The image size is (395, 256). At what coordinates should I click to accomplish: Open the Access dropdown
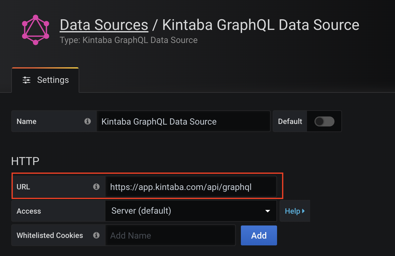(x=191, y=211)
